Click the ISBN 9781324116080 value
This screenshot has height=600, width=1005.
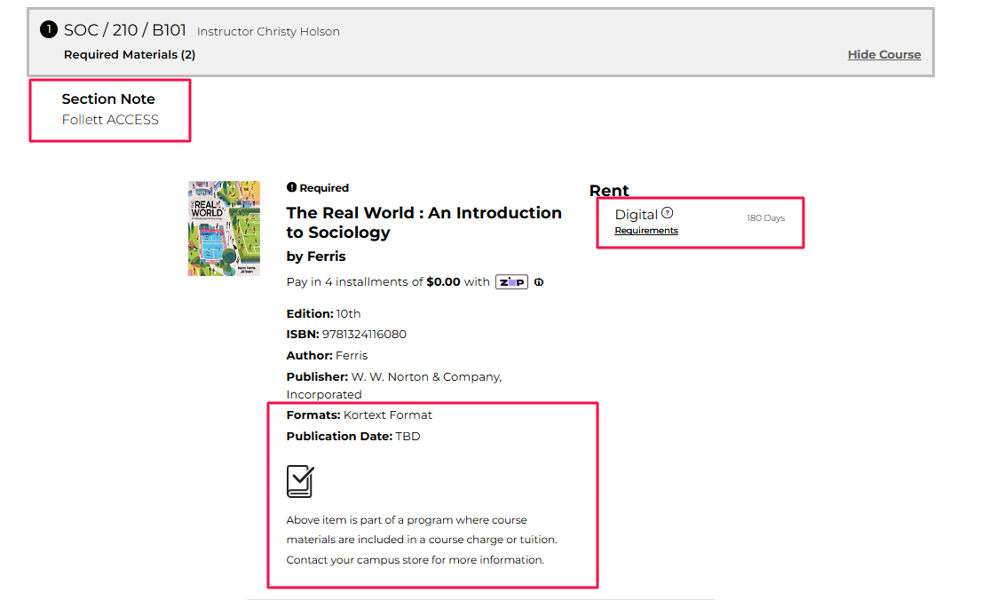pos(363,334)
